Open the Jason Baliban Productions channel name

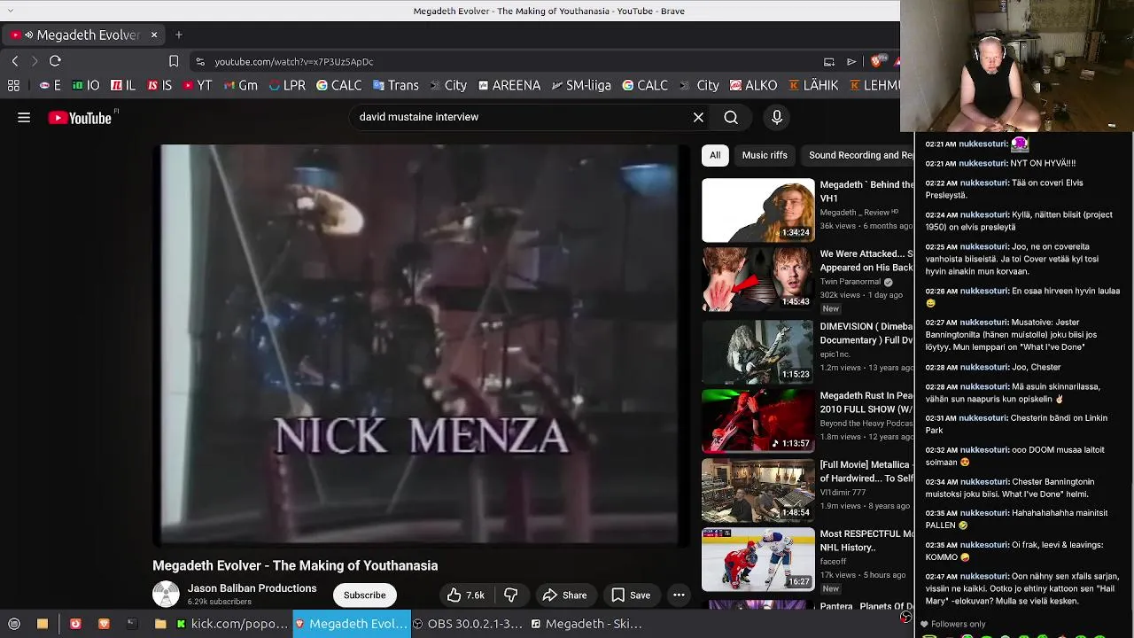[x=252, y=588]
